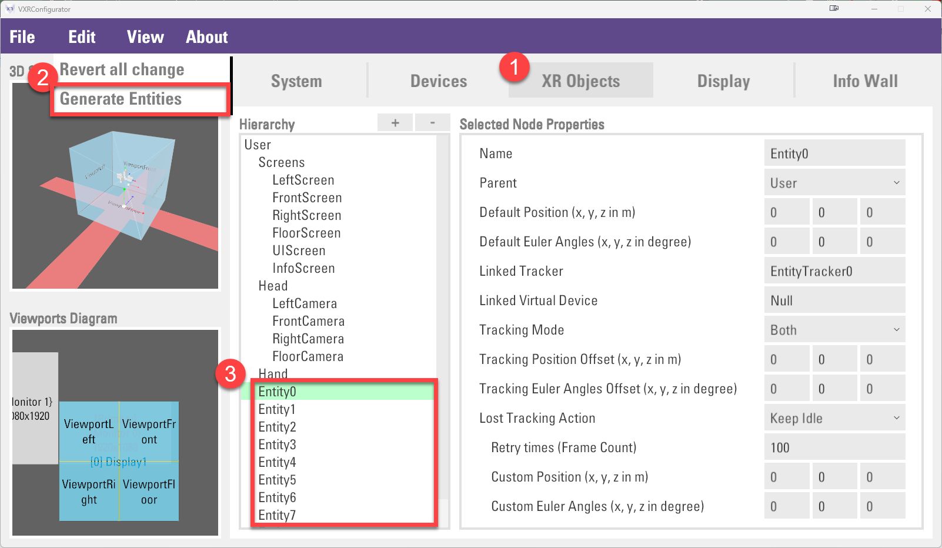Select Entity3 in the hierarchy
Image resolution: width=942 pixels, height=548 pixels.
(278, 445)
